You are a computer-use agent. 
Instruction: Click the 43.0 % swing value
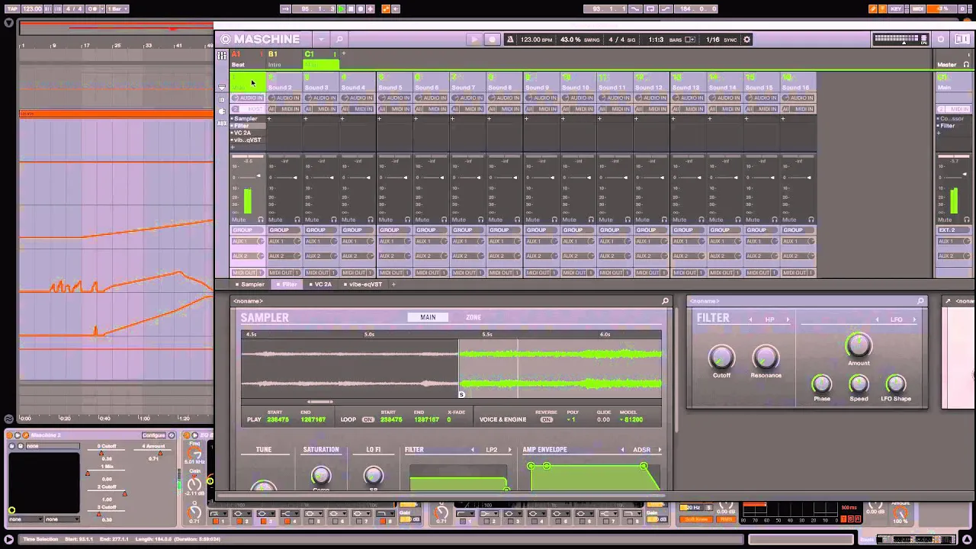point(570,40)
